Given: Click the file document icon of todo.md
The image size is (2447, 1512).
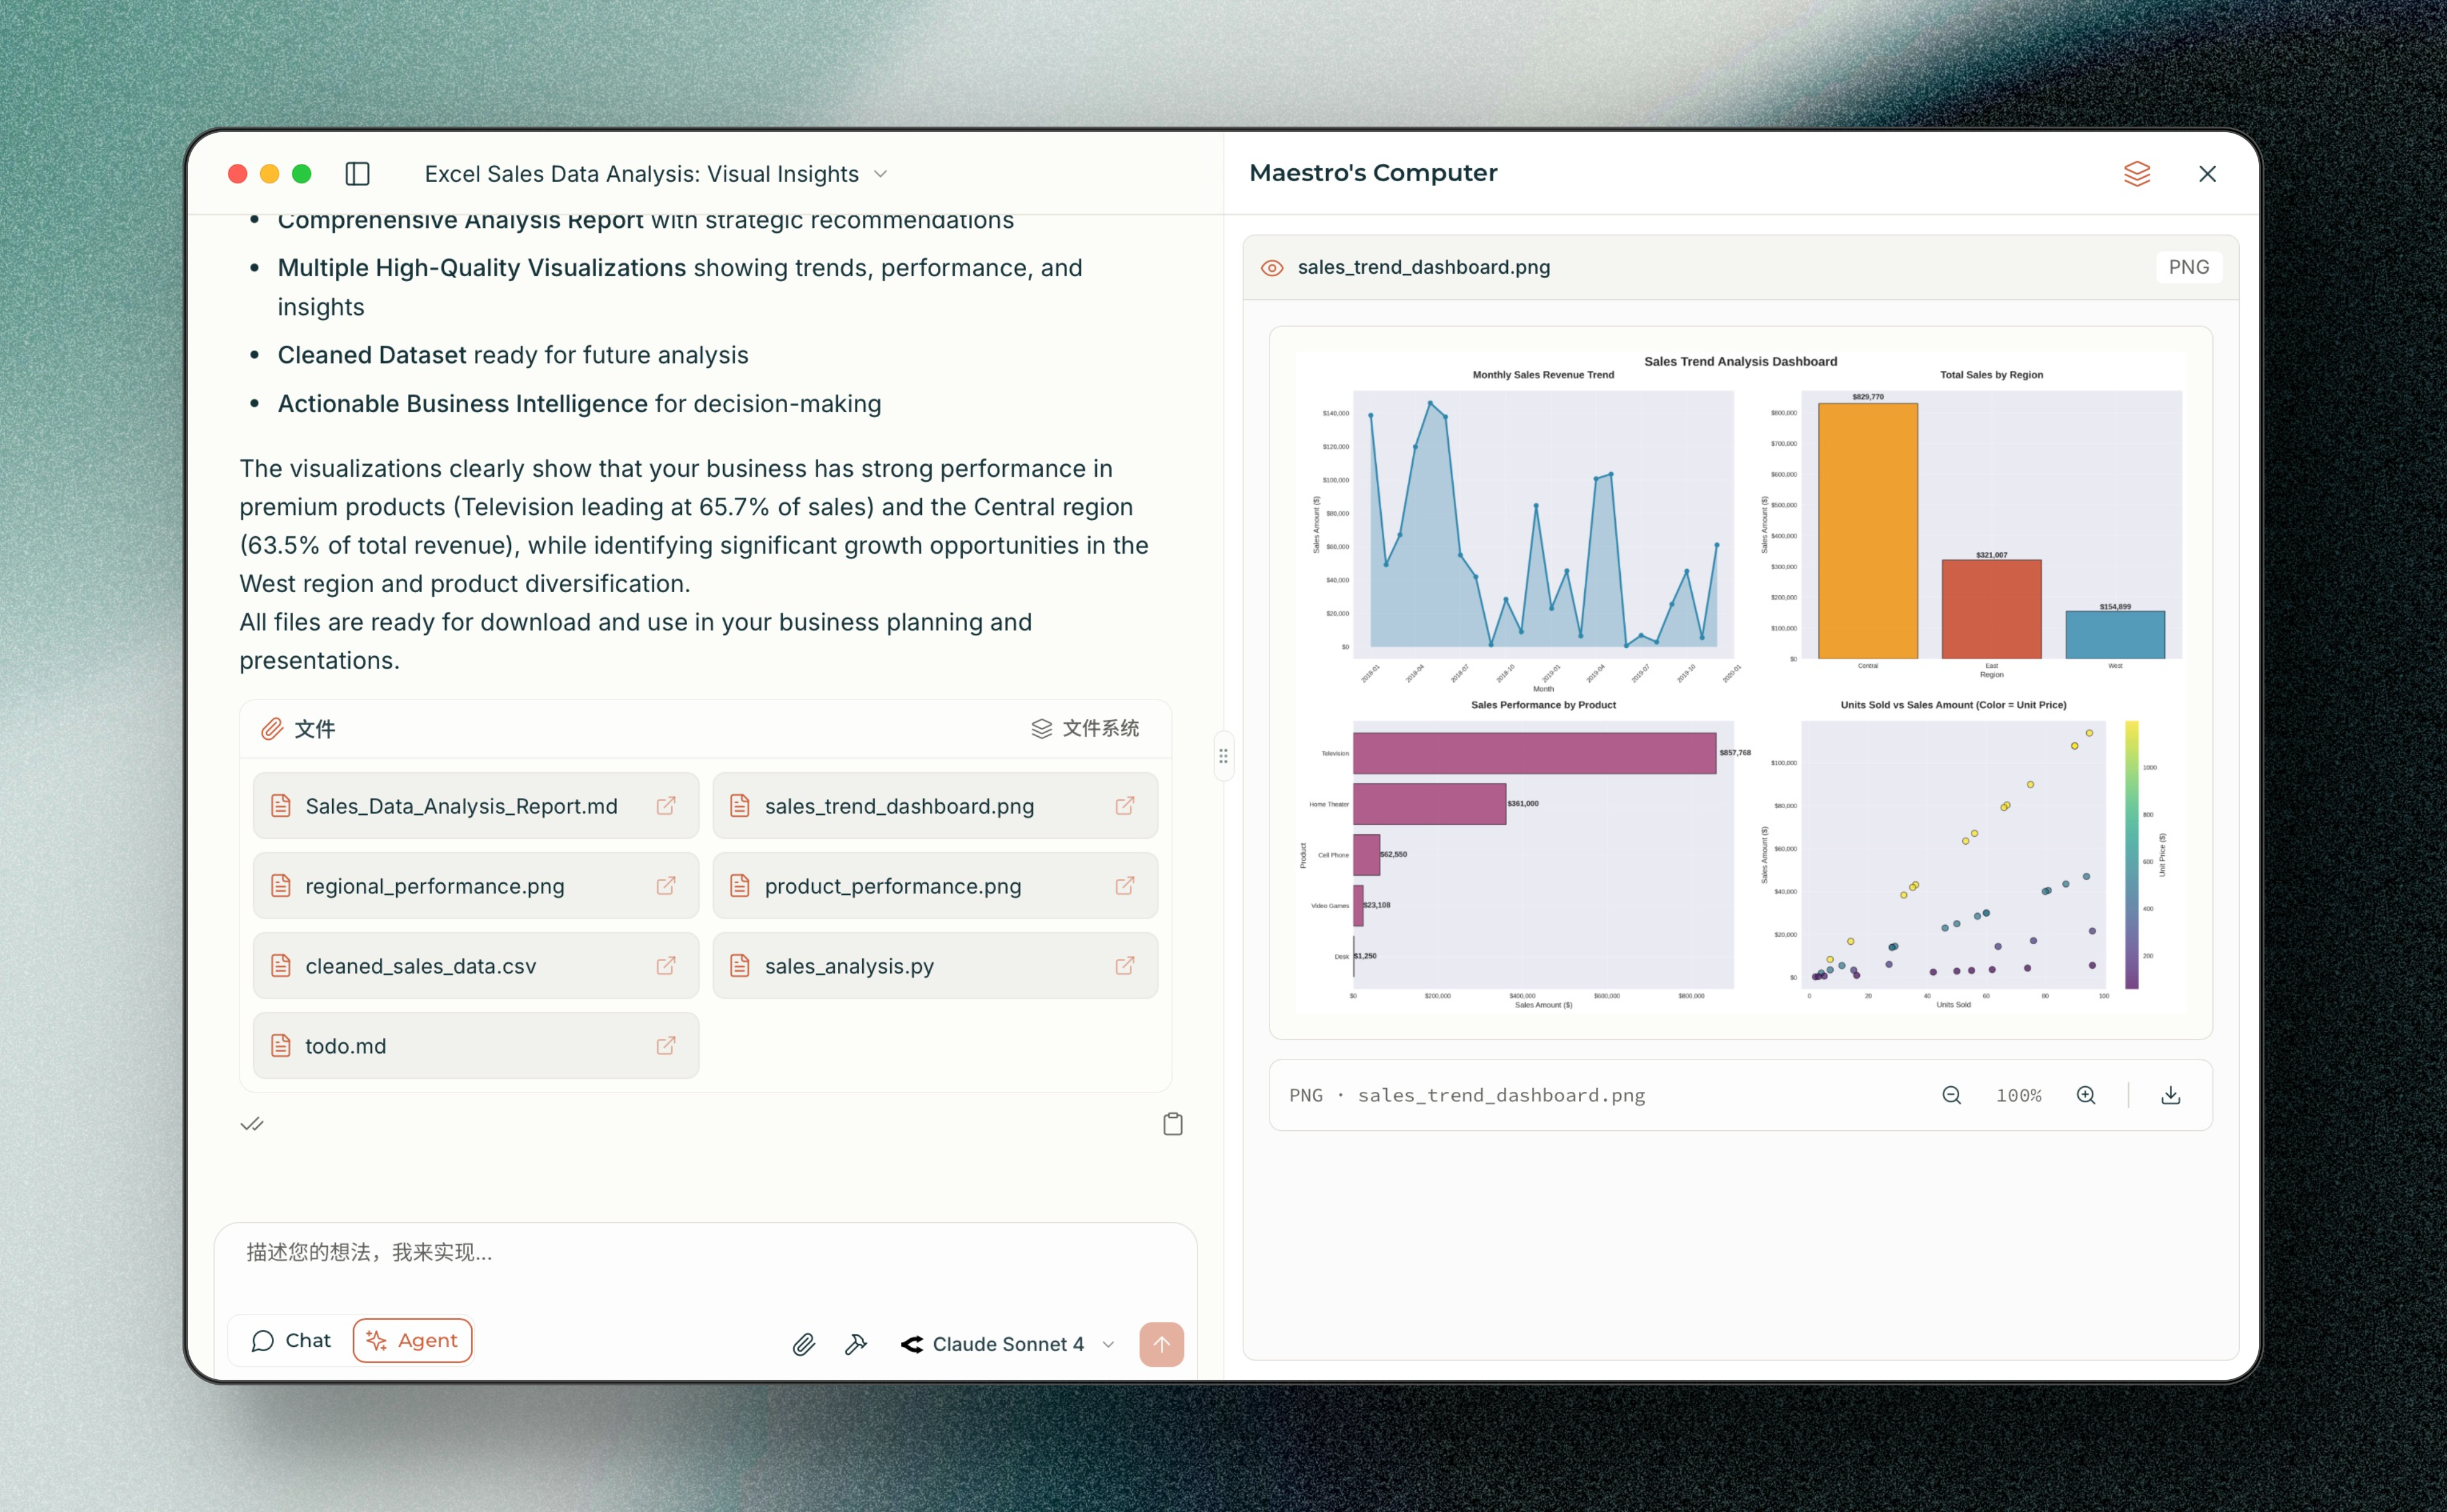Looking at the screenshot, I should 281,1046.
